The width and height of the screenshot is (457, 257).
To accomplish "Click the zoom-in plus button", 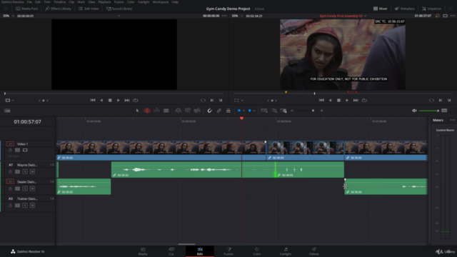I will pos(322,111).
